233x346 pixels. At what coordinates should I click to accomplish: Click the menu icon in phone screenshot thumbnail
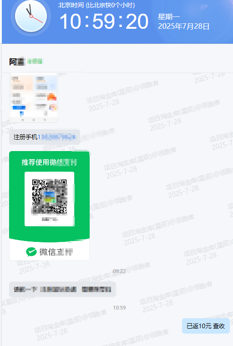[x=23, y=120]
